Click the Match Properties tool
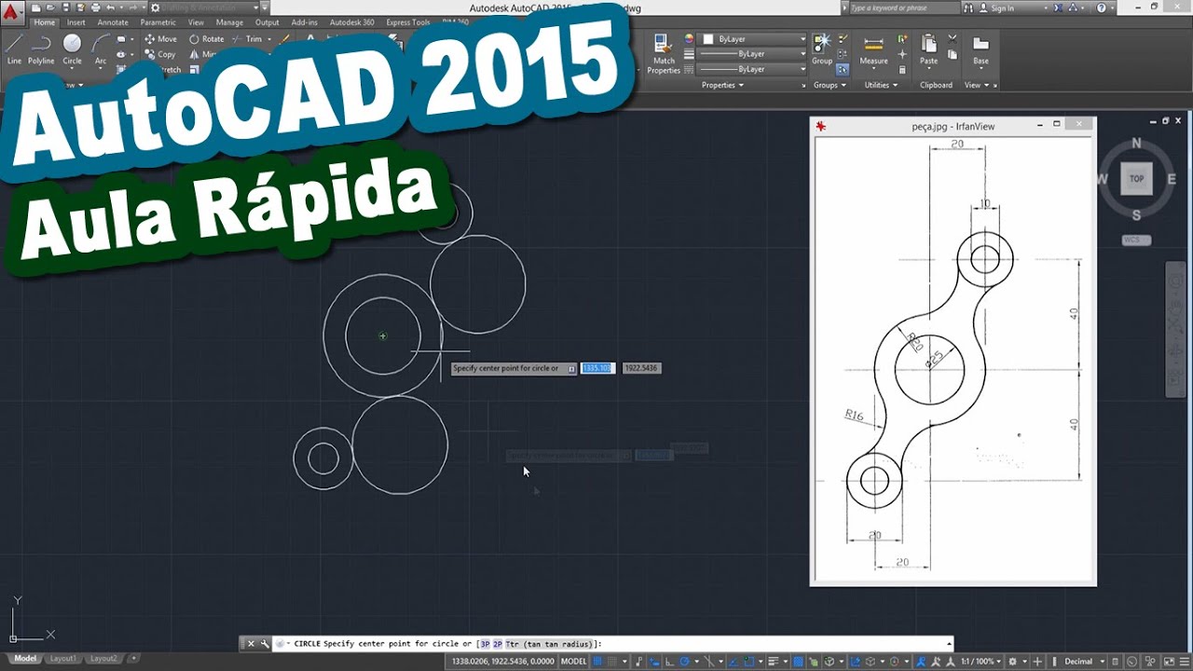The height and width of the screenshot is (671, 1193). click(x=664, y=54)
